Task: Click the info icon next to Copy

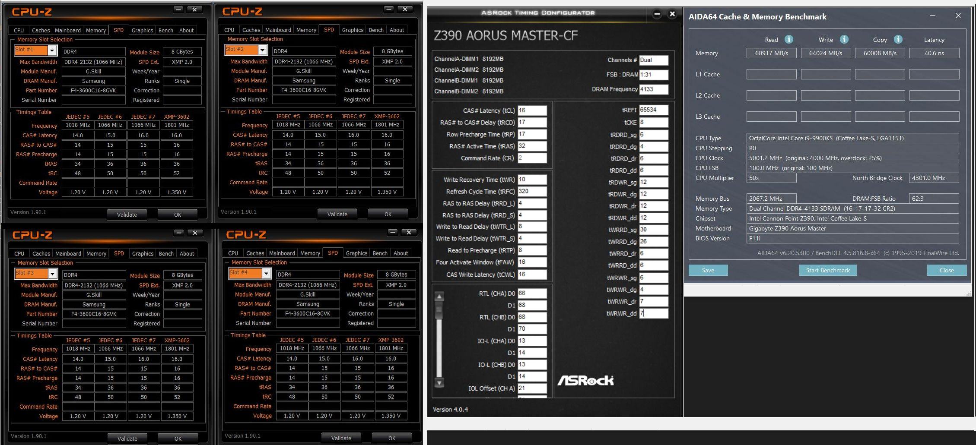Action: point(898,39)
